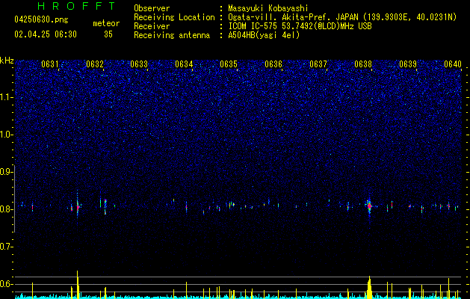
Task: Select the filename 04250630.png
Action: point(41,20)
